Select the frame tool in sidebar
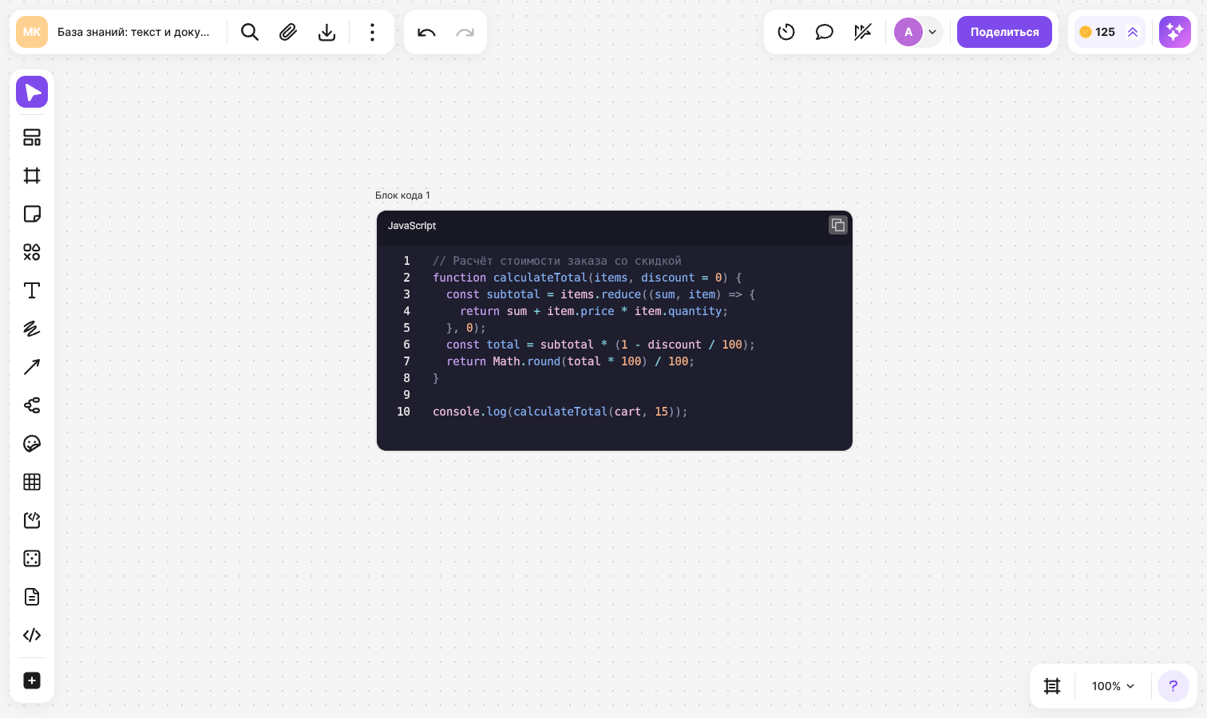1207x718 pixels. [32, 176]
